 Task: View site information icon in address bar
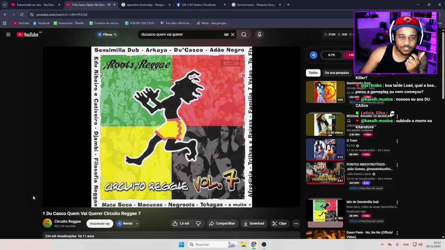coord(32,15)
